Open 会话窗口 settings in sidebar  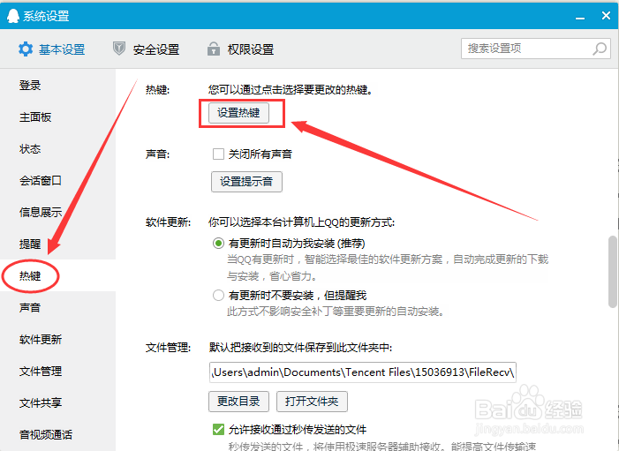[57, 181]
